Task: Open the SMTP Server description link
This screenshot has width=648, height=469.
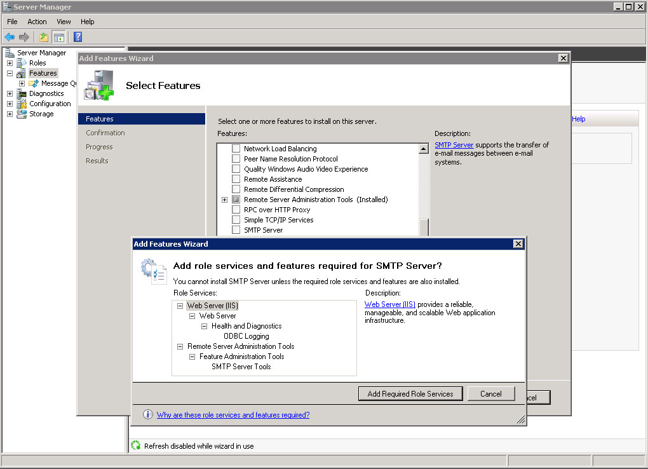Action: point(454,145)
